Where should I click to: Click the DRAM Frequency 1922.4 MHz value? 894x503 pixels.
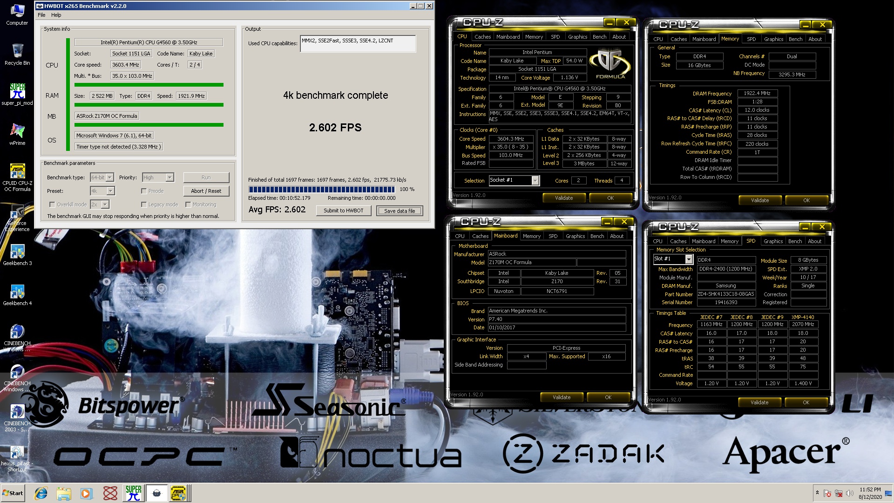757,93
